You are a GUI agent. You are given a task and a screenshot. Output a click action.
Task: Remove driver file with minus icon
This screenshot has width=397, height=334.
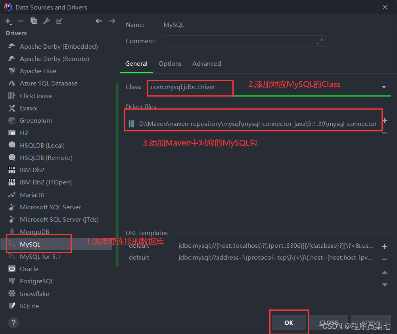(x=385, y=133)
